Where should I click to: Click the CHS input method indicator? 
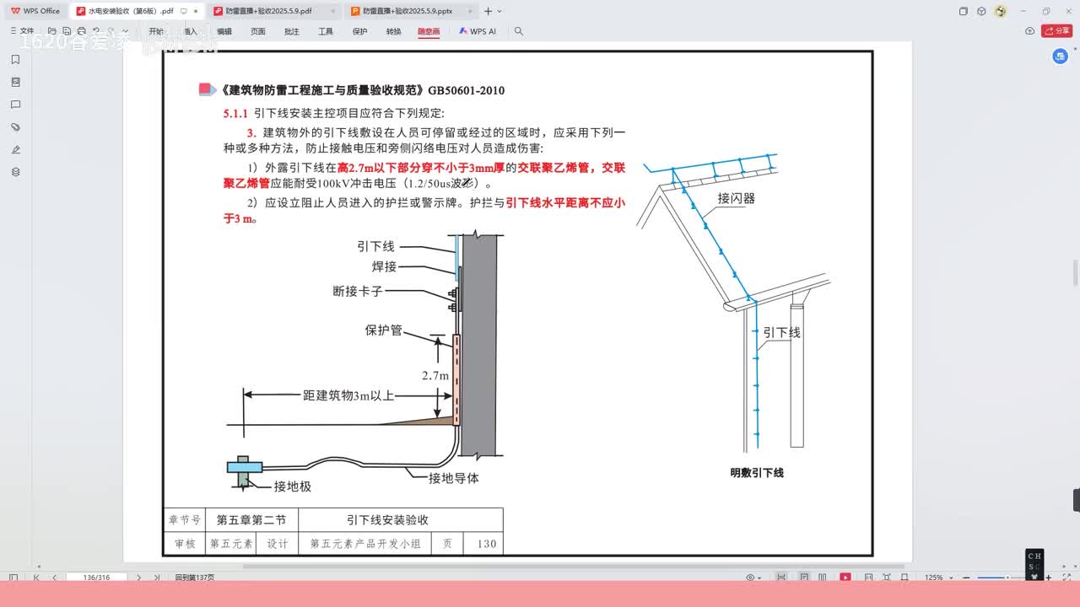(1034, 567)
